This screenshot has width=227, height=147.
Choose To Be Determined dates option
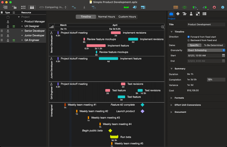click(213, 45)
